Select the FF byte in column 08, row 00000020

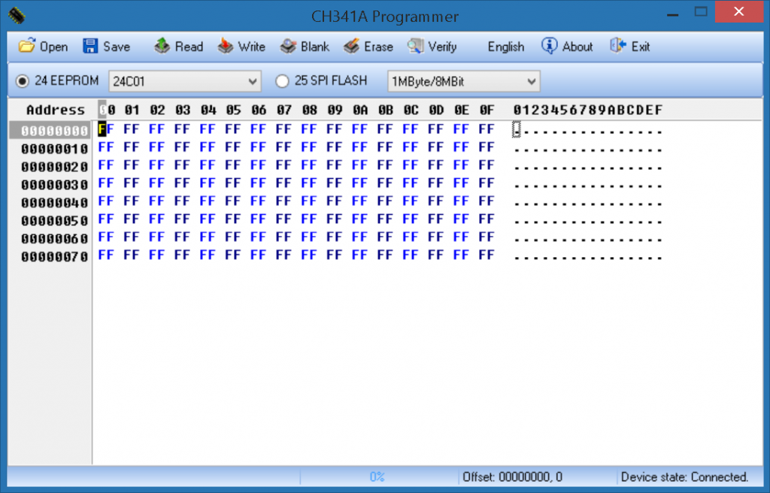click(309, 165)
